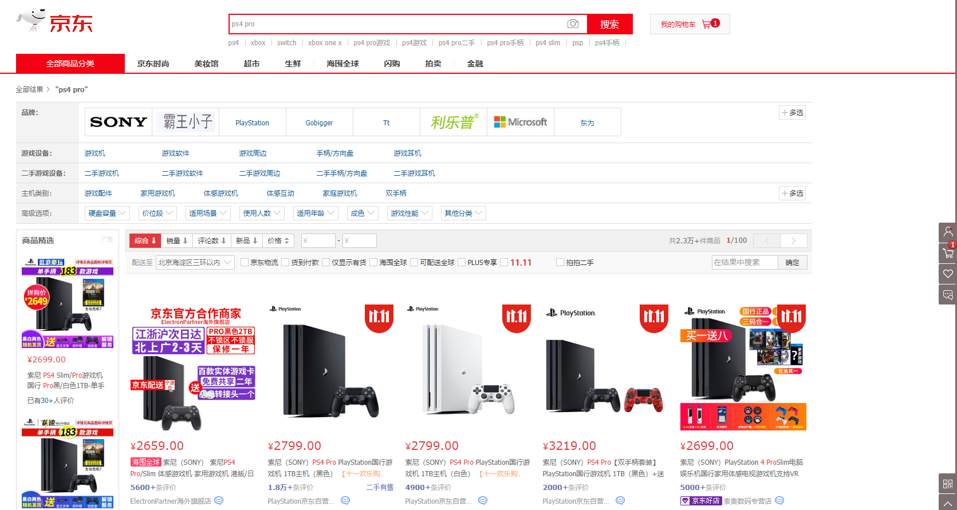Click the heart favorites icon in sidebar
The image size is (957, 510).
click(948, 274)
